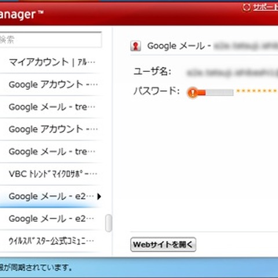Click the list scrollbar thumb
The image size is (278, 278).
[109, 223]
